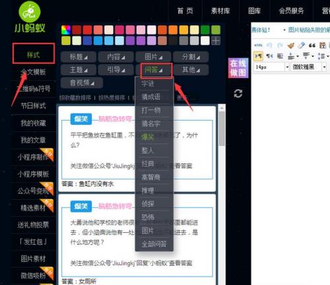Open the 微软雅黑 font family dropdown
The image size is (330, 285).
(309, 67)
